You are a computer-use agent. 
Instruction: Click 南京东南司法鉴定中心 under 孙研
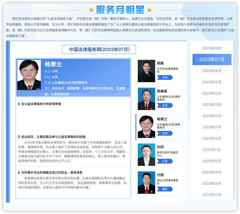(x=168, y=154)
